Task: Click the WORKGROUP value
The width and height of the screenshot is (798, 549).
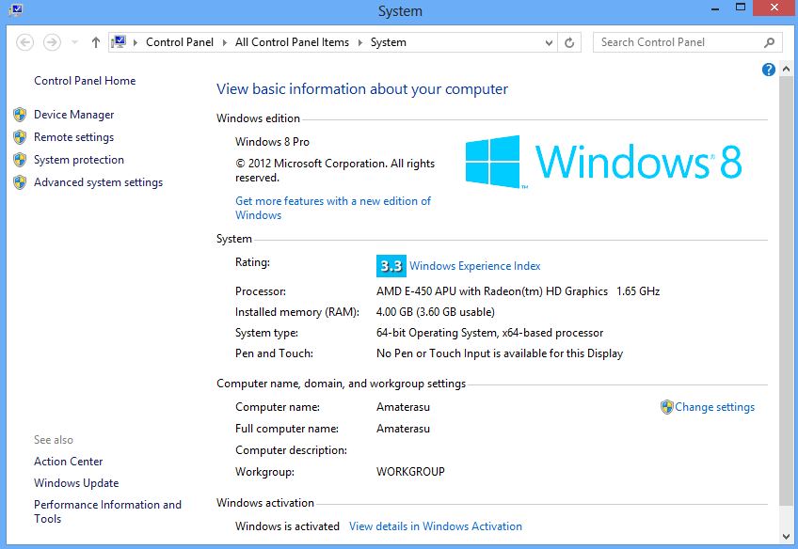Action: 410,472
